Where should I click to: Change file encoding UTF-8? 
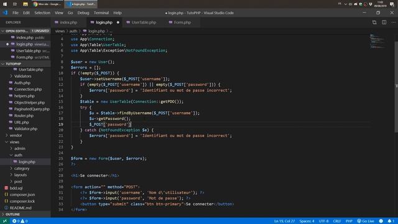point(323,221)
